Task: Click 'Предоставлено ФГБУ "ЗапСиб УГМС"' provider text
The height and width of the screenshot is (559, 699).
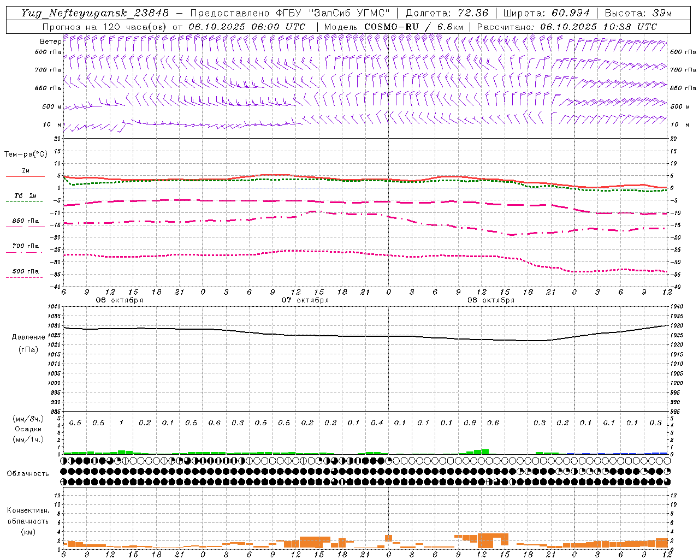Action: click(x=289, y=13)
